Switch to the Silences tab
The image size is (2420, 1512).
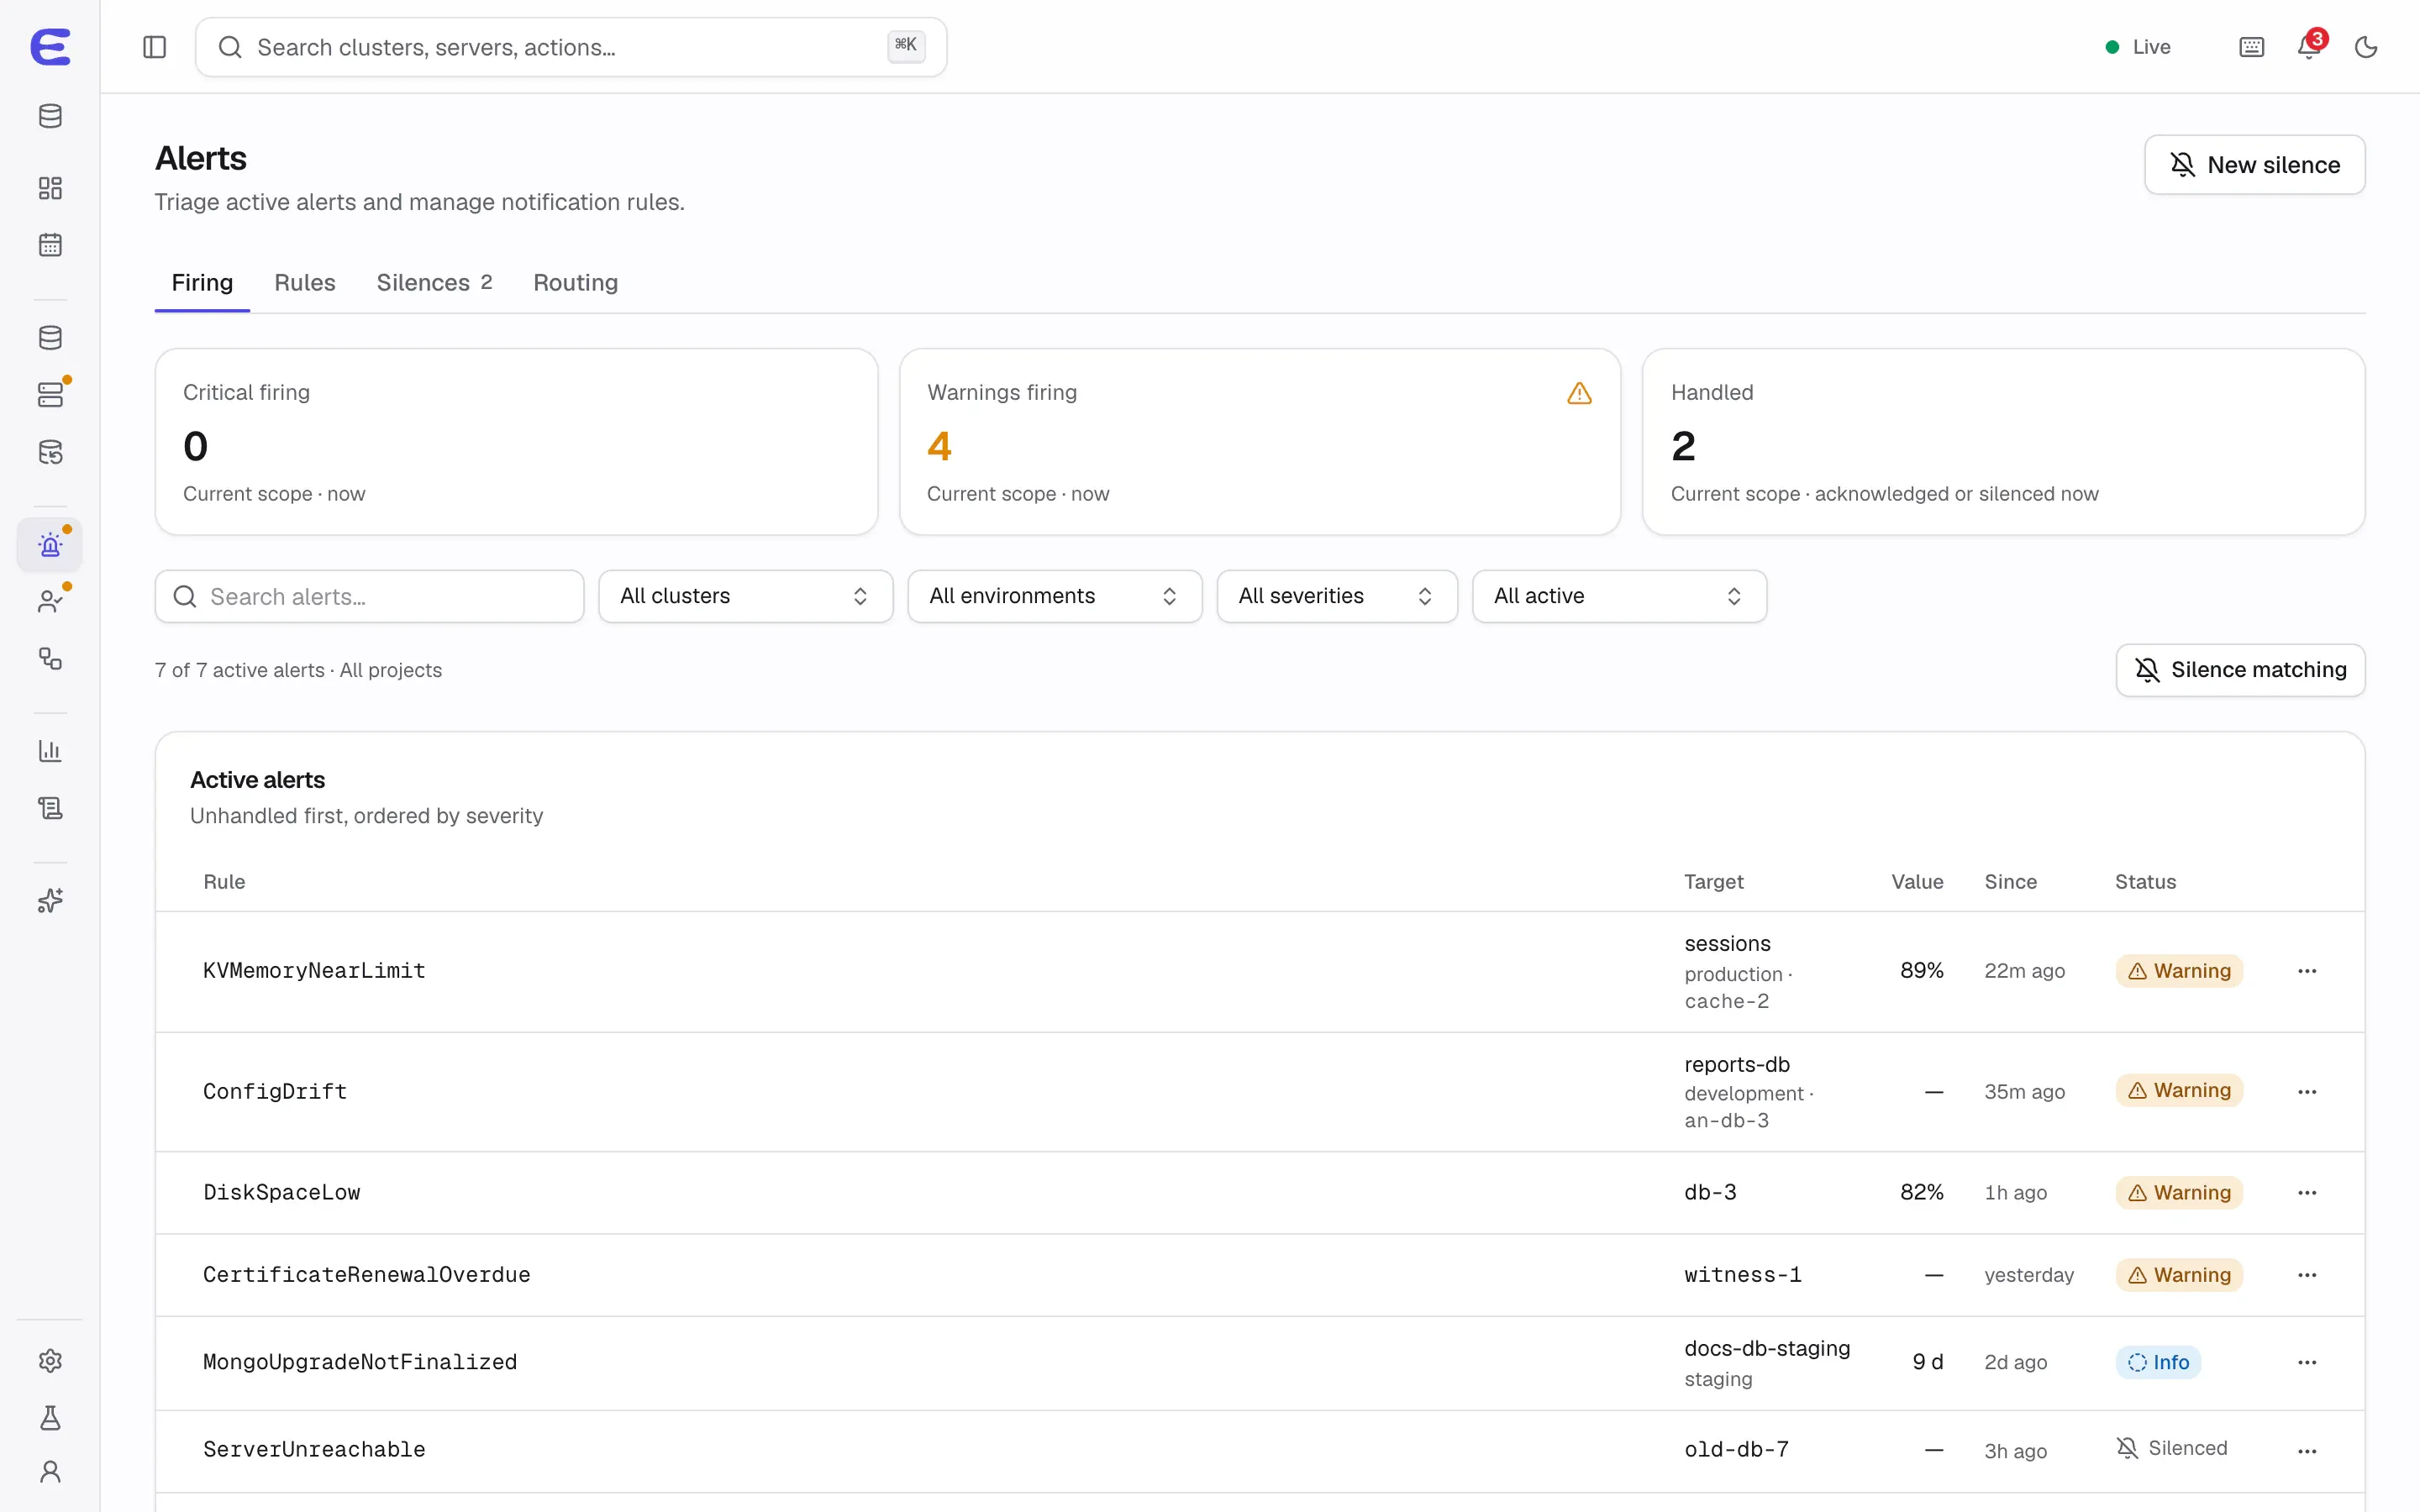[434, 283]
